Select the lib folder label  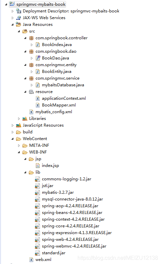(38, 172)
